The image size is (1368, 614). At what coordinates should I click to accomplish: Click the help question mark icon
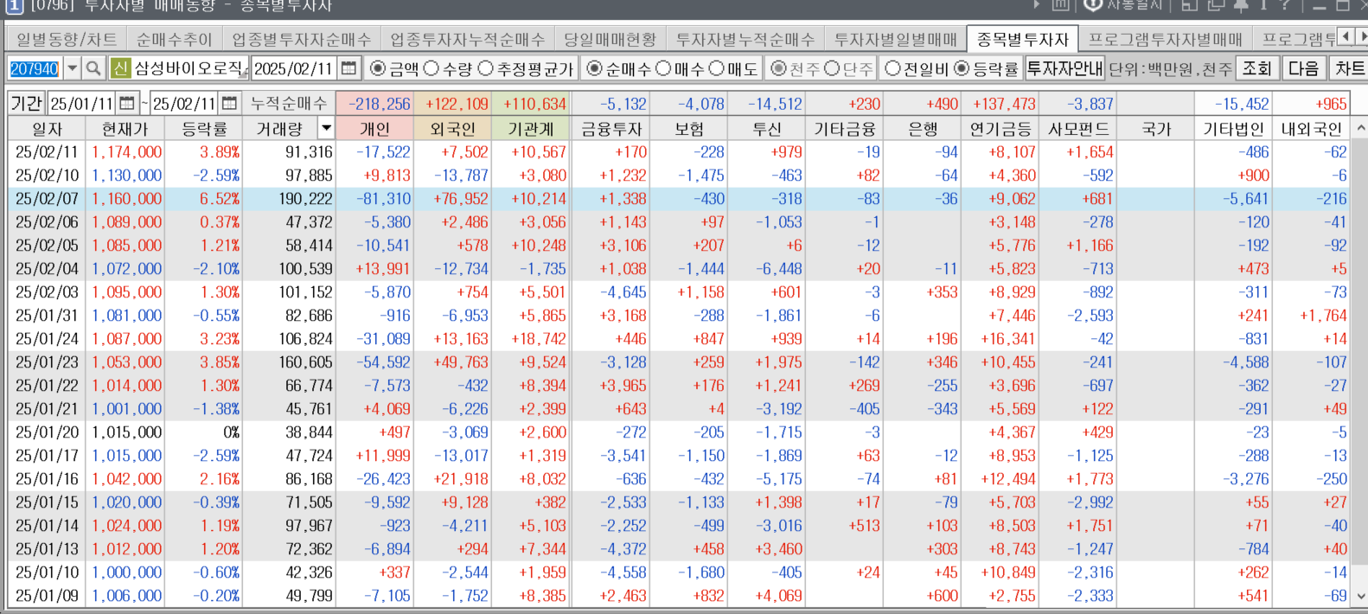pyautogui.click(x=1284, y=5)
